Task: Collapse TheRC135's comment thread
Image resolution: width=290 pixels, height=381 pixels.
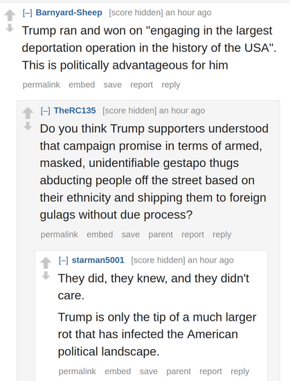Action: point(46,111)
